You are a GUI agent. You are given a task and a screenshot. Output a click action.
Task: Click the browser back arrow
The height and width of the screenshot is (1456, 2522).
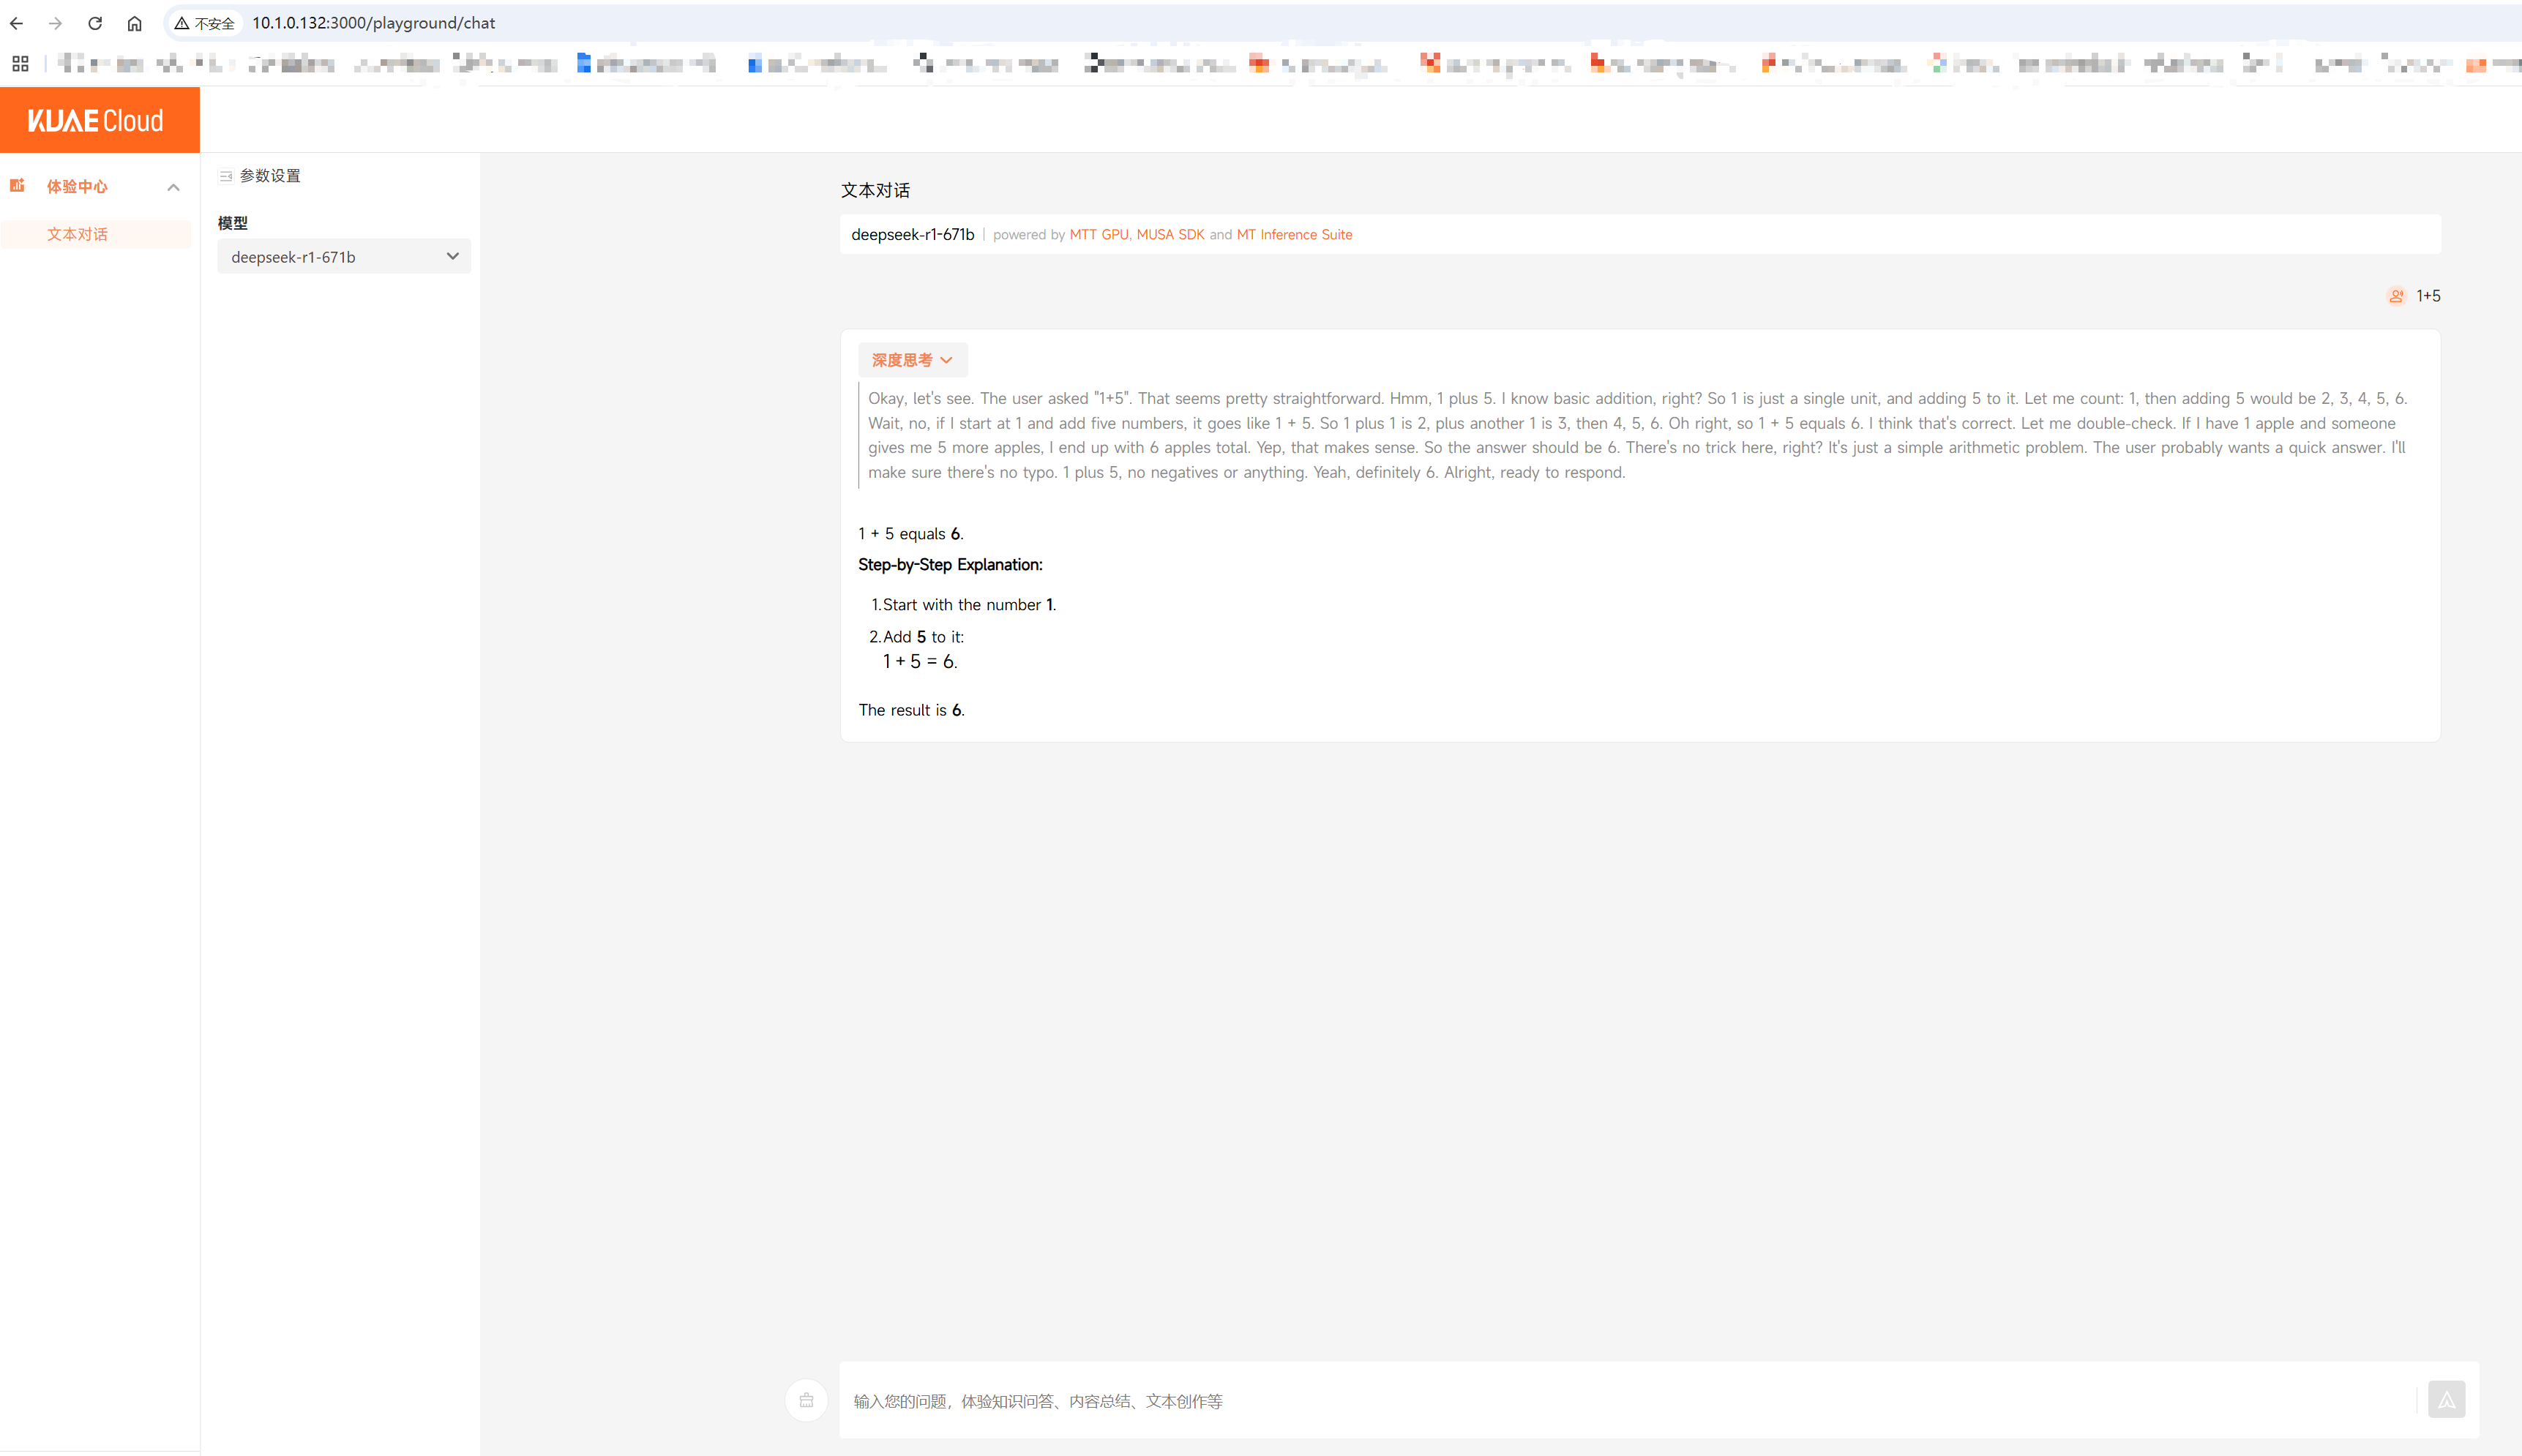coord(17,23)
